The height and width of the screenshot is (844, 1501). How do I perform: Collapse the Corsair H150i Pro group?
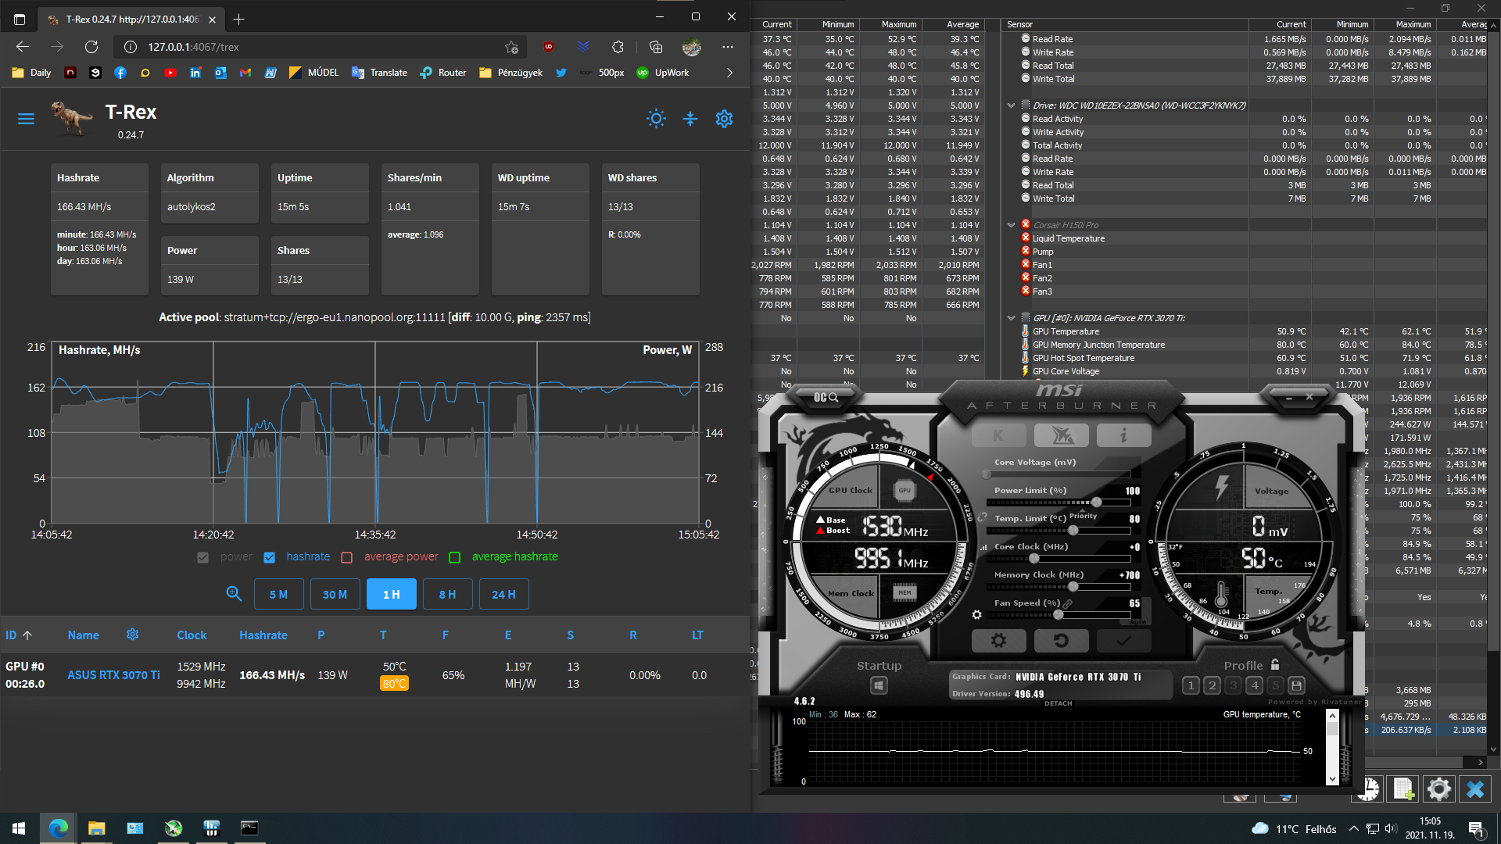point(1011,225)
